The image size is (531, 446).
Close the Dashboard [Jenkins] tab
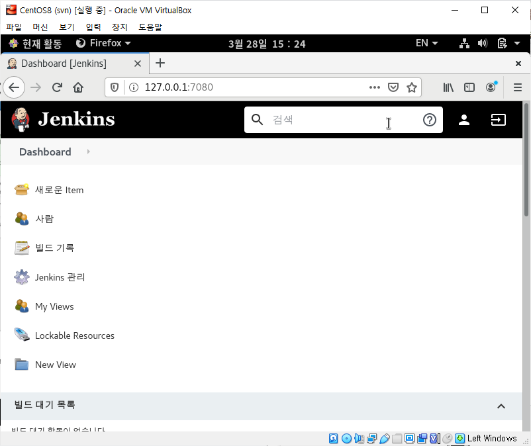click(138, 64)
